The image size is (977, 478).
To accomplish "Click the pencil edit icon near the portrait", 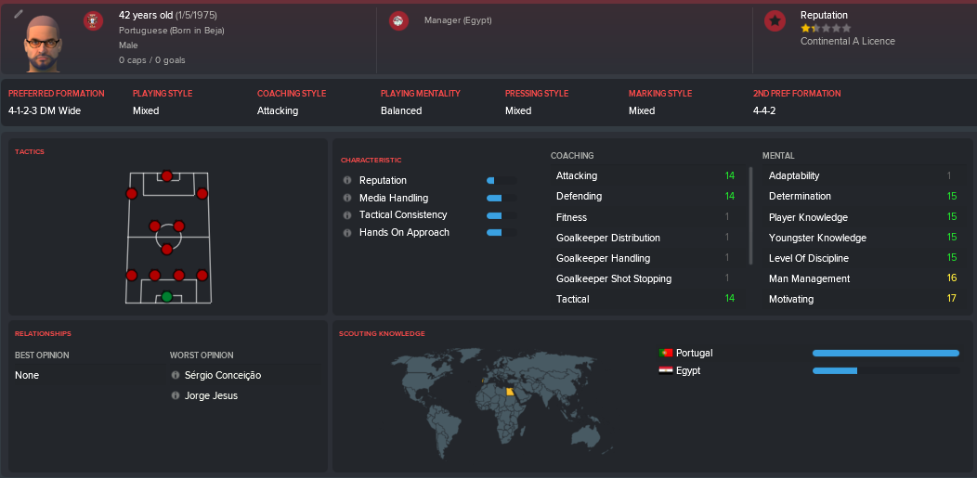I will click(x=18, y=13).
